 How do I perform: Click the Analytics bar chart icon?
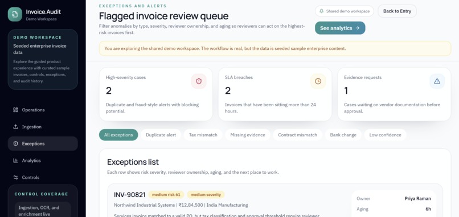(x=15, y=161)
